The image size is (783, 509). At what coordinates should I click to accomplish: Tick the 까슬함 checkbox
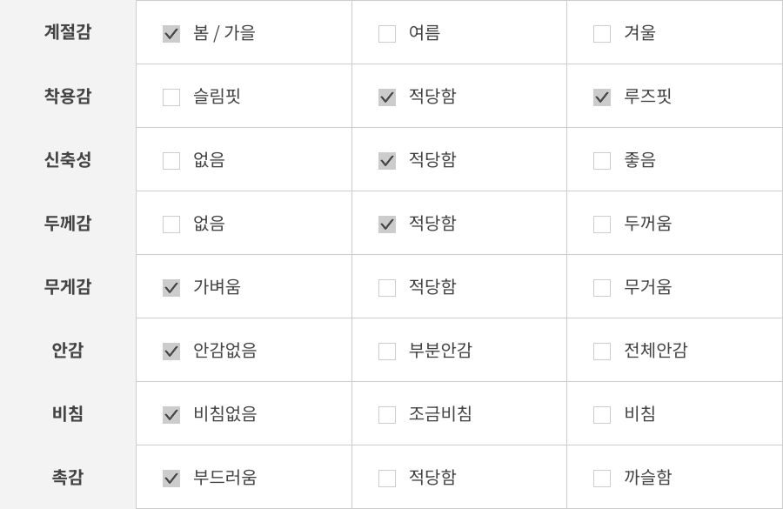click(x=602, y=479)
